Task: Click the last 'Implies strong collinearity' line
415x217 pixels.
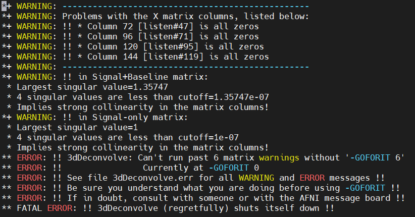Action: 143,148
